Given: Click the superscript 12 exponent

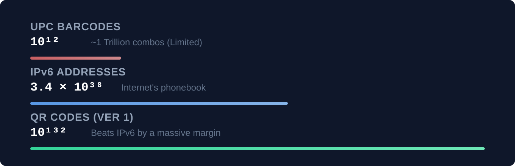Looking at the screenshot, I should pyautogui.click(x=52, y=40).
